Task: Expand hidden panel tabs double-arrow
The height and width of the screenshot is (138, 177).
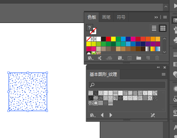Action: pyautogui.click(x=156, y=17)
